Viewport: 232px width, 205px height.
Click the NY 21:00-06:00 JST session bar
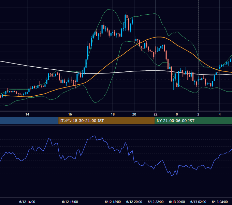point(193,121)
